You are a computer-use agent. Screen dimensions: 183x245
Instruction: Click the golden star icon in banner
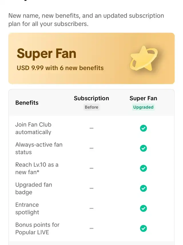tap(144, 58)
